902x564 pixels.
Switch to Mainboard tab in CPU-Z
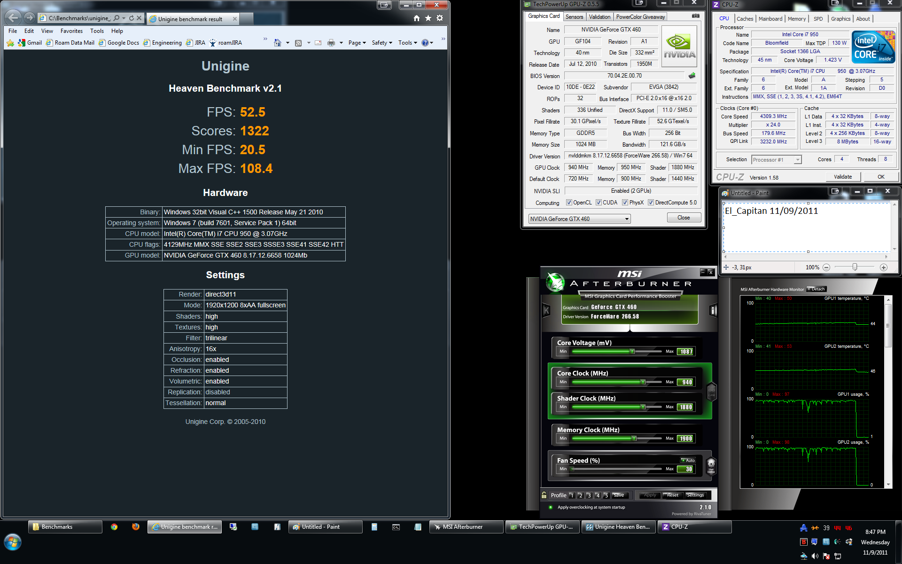point(770,19)
